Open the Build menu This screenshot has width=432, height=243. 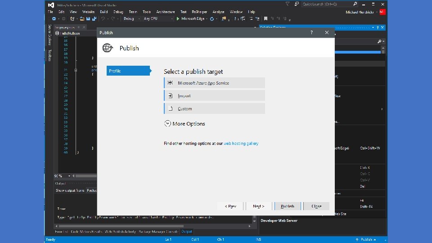(104, 12)
